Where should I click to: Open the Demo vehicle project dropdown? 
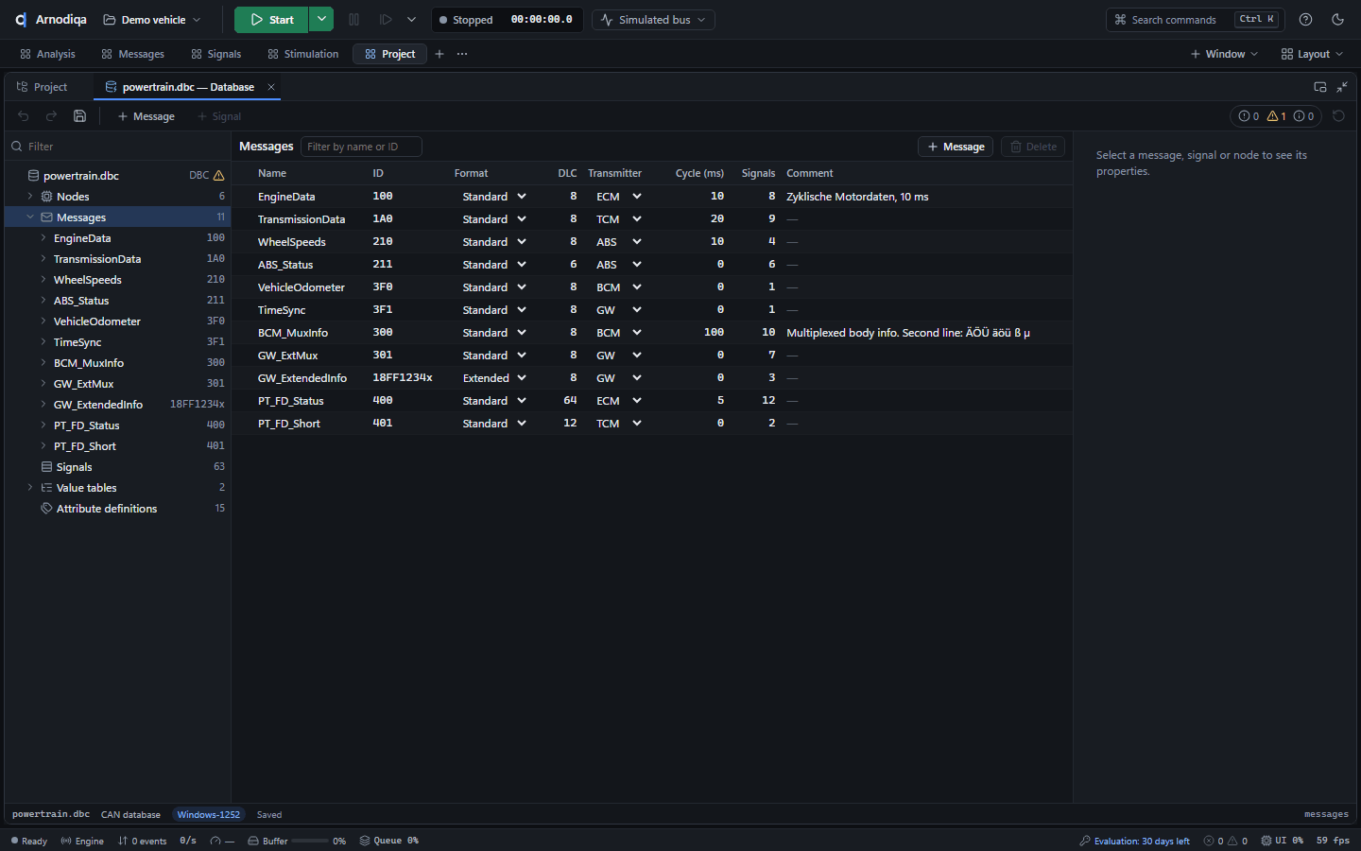point(152,20)
